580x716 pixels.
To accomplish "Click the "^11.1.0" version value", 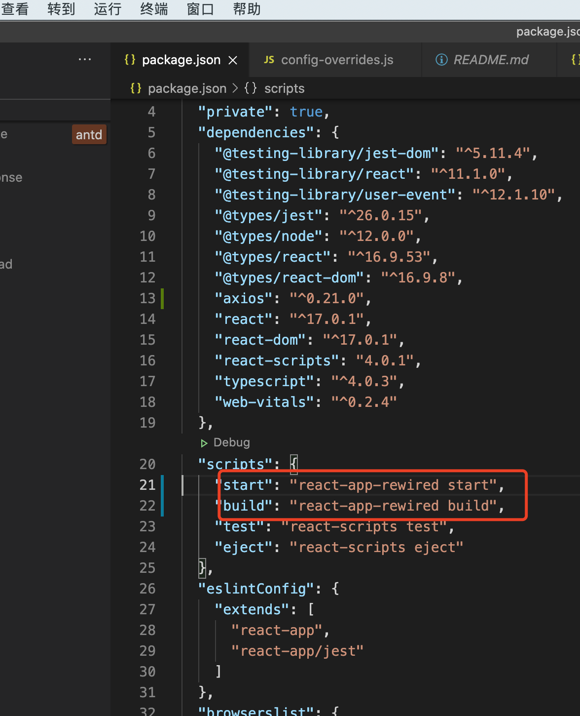I will (x=468, y=174).
